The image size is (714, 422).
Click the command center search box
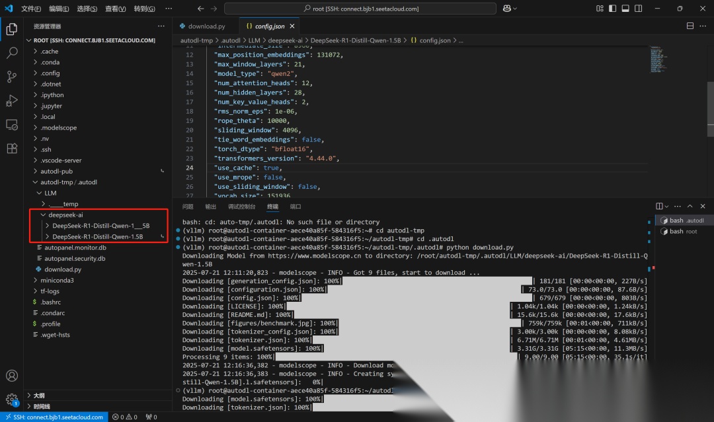[x=360, y=9]
